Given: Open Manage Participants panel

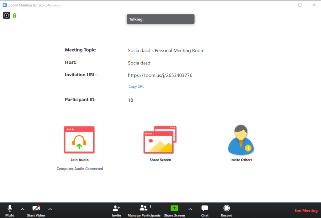Looking at the screenshot, I should (144, 210).
